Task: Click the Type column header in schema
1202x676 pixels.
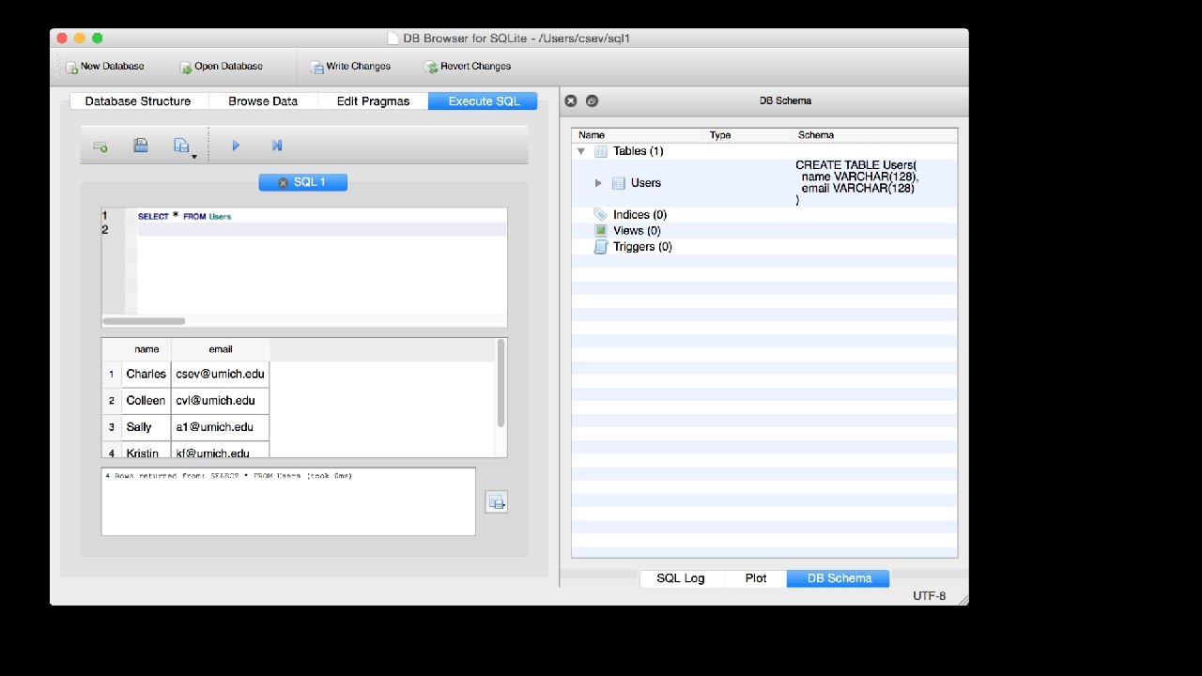Action: [x=747, y=135]
